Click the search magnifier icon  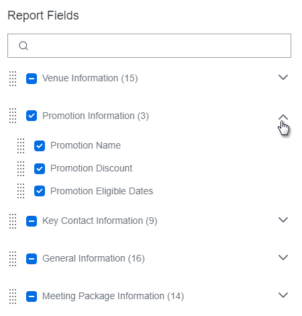point(23,46)
